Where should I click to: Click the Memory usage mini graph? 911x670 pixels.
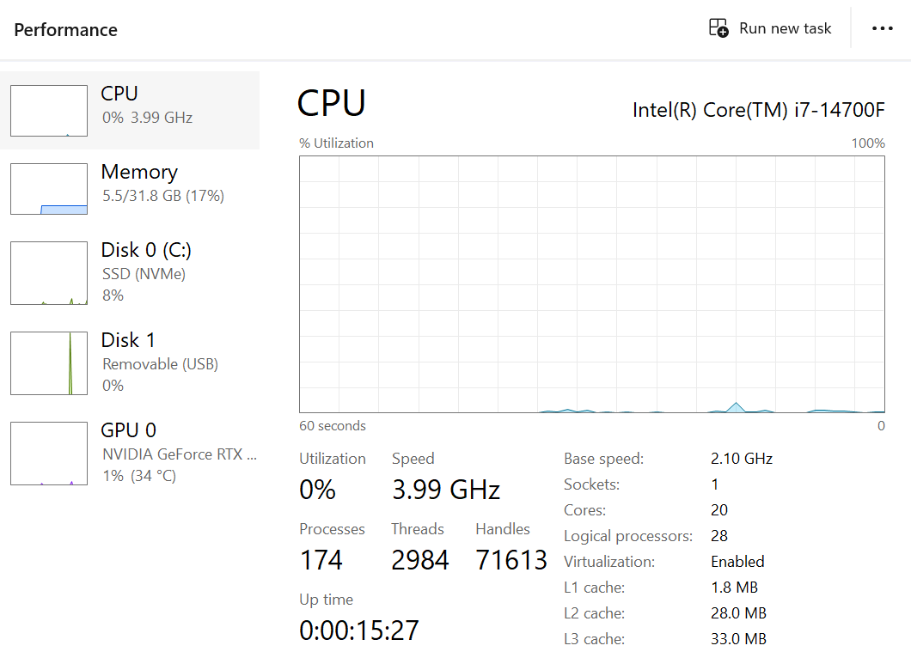(x=49, y=189)
